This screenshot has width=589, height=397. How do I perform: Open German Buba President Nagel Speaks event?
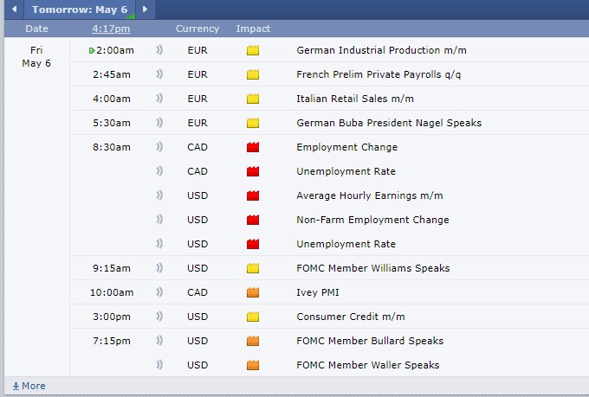point(388,123)
